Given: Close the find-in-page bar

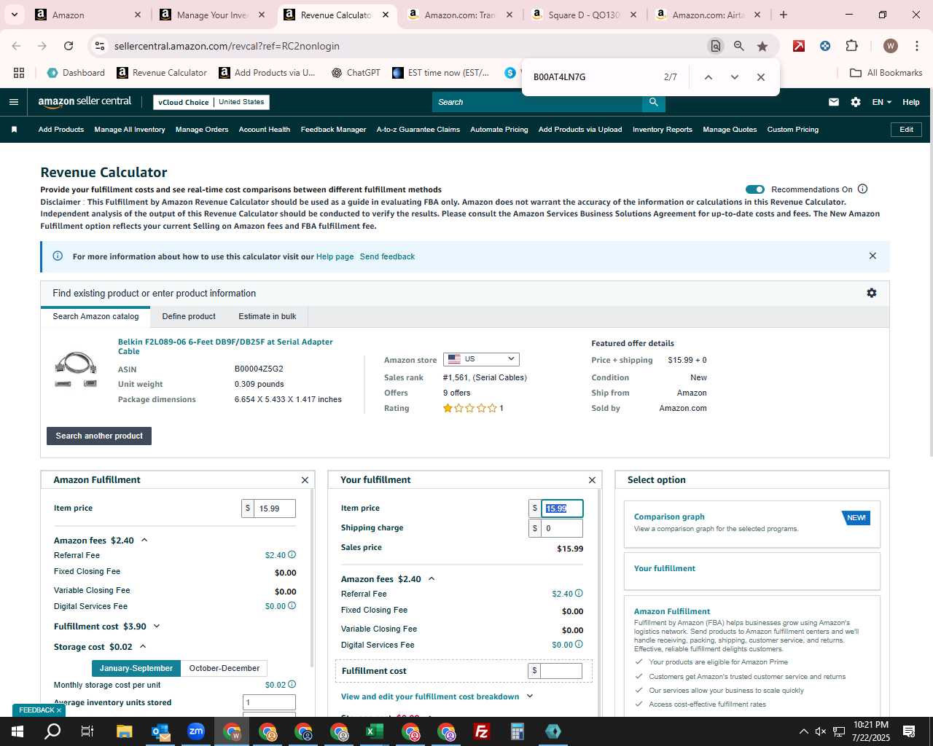Looking at the screenshot, I should click(761, 77).
